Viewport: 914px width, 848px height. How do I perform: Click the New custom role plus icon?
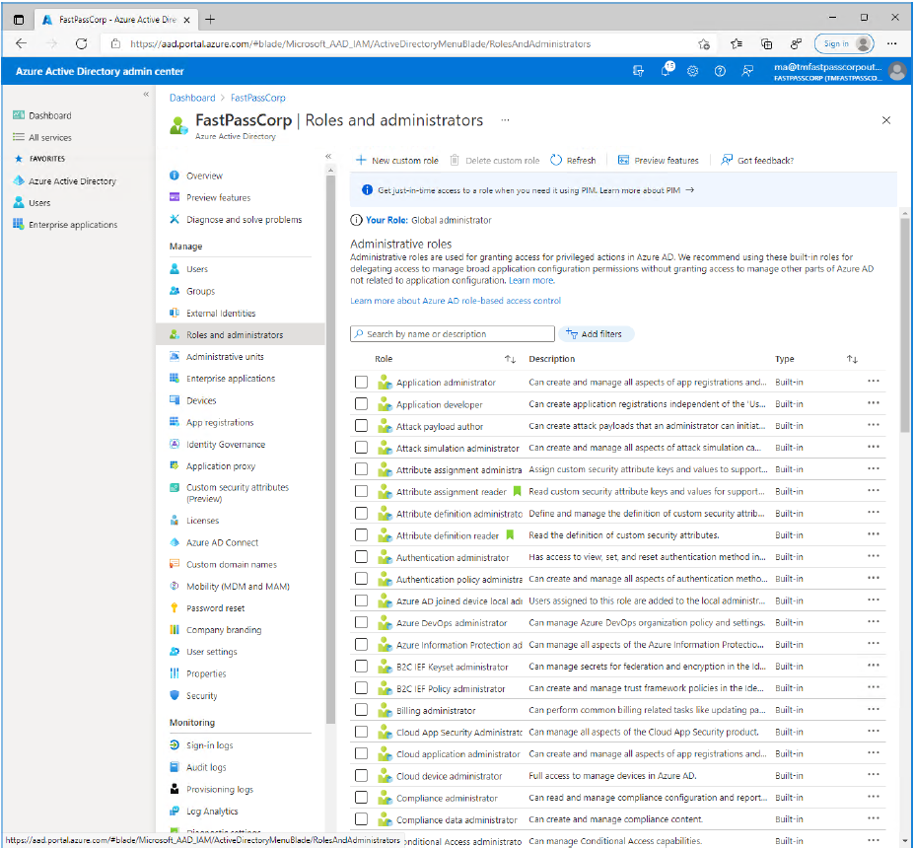click(360, 161)
